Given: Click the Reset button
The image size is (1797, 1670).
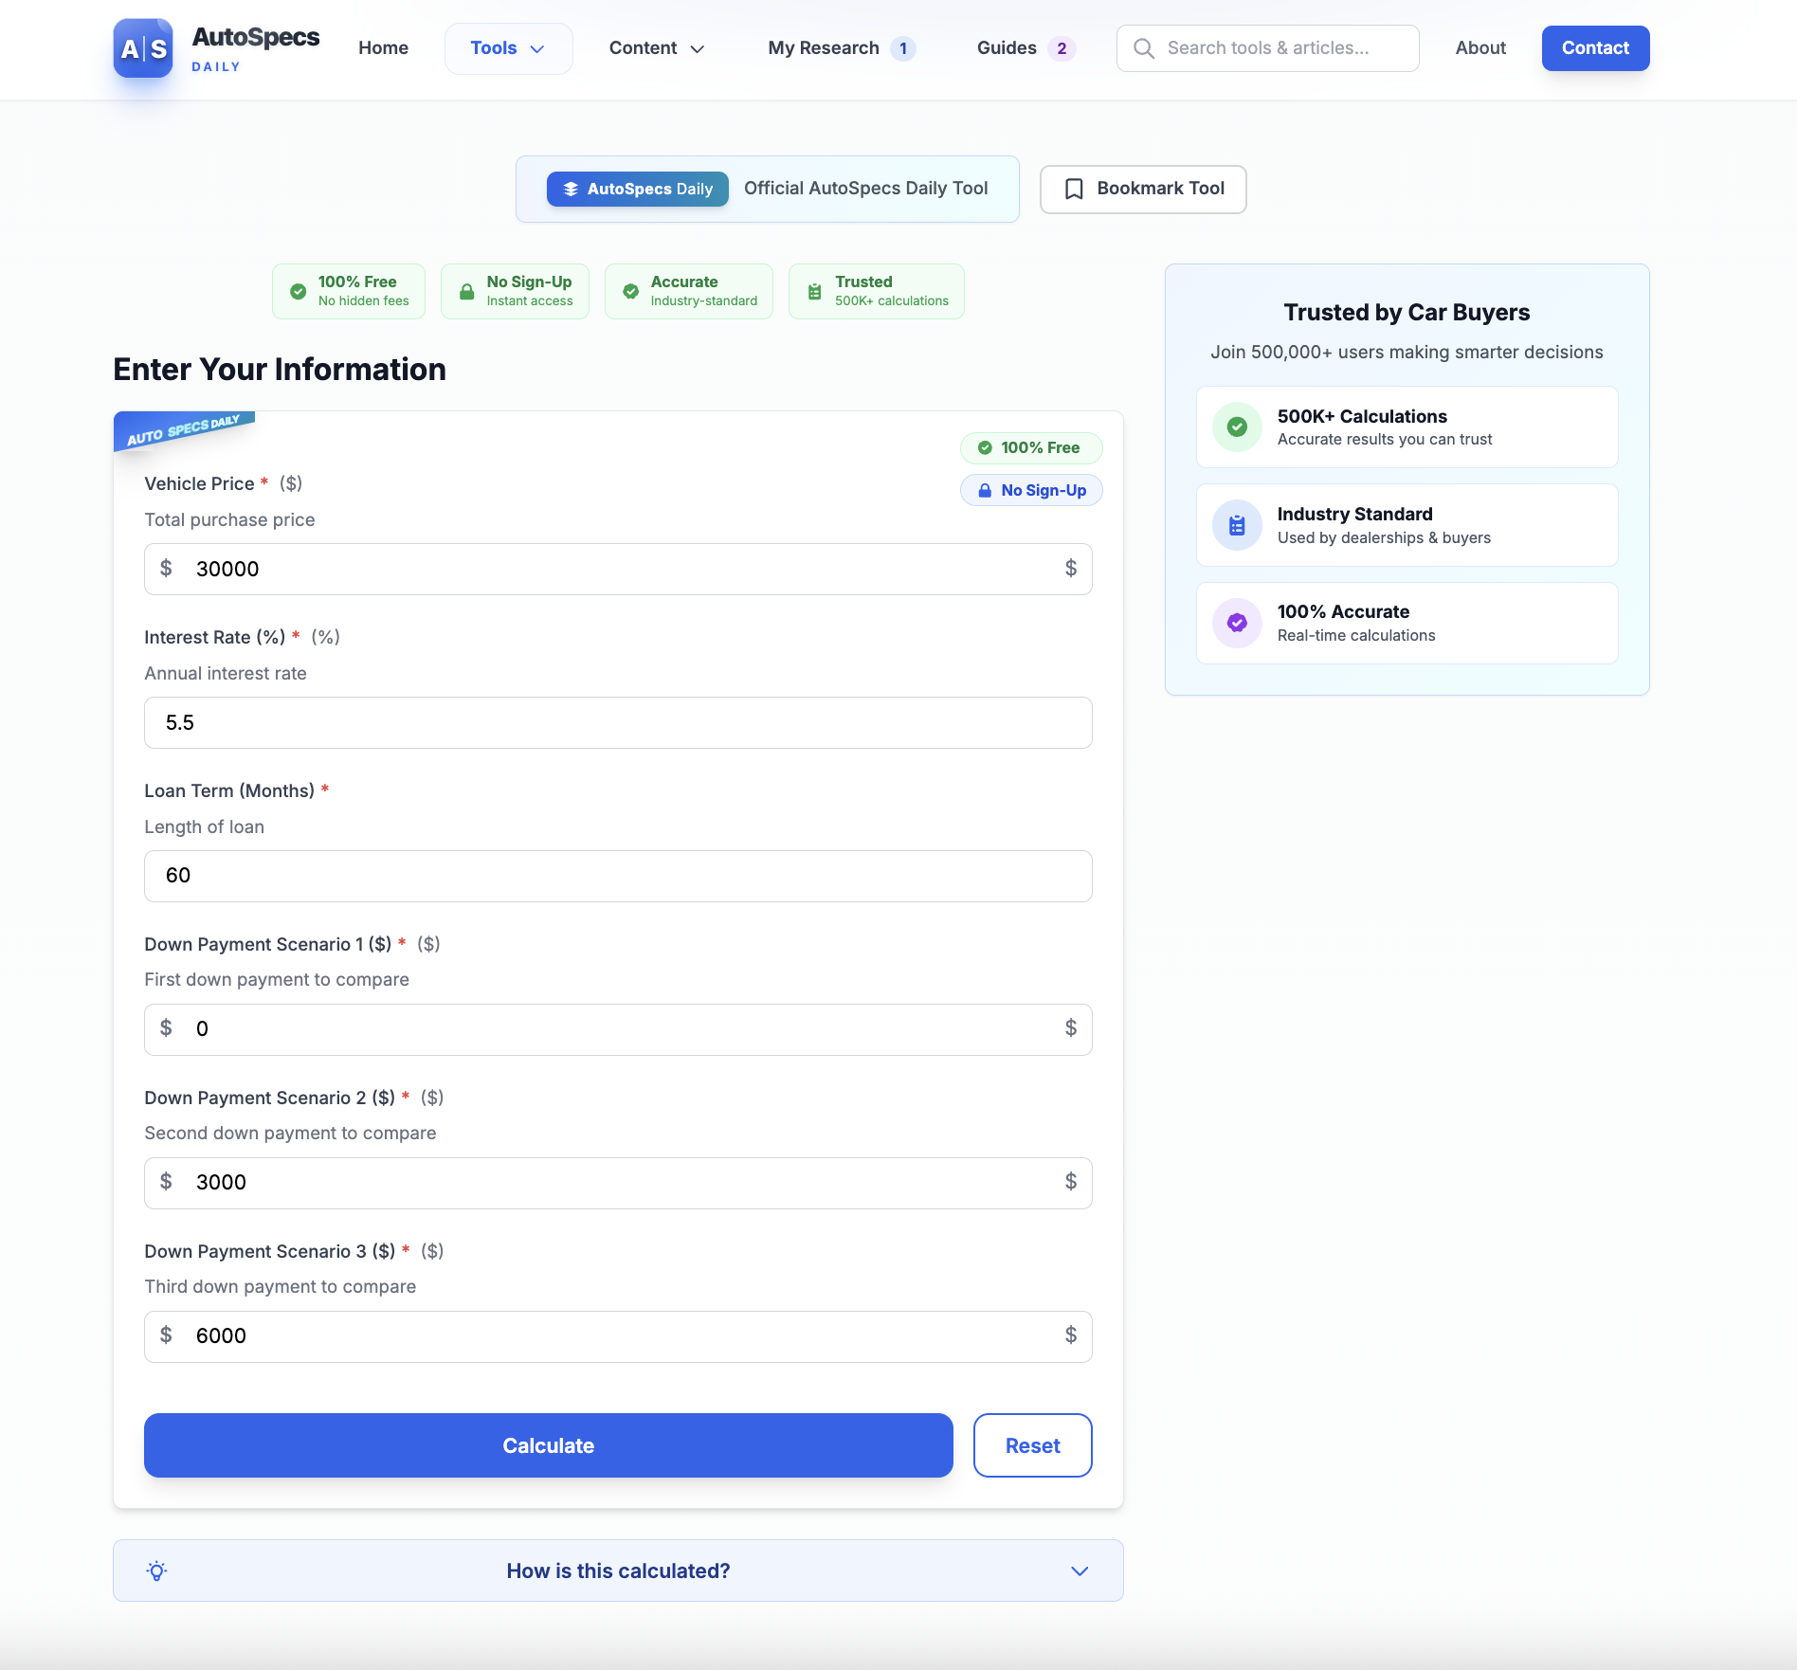Looking at the screenshot, I should (1032, 1445).
